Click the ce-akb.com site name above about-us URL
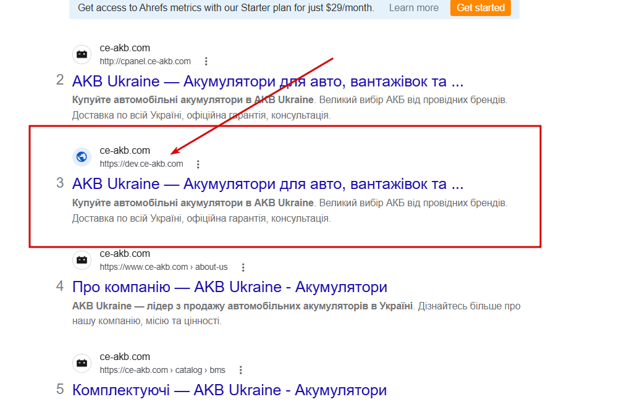Screen dimensions: 619x402 125,254
